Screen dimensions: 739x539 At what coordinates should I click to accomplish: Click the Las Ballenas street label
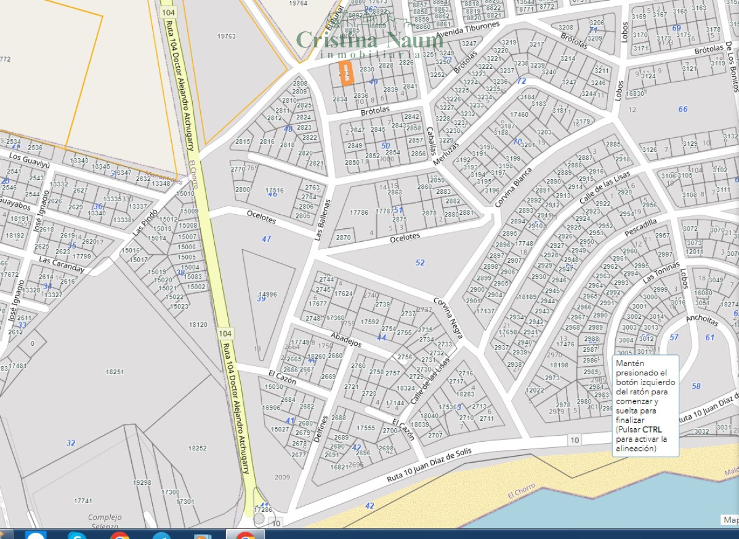tap(324, 220)
